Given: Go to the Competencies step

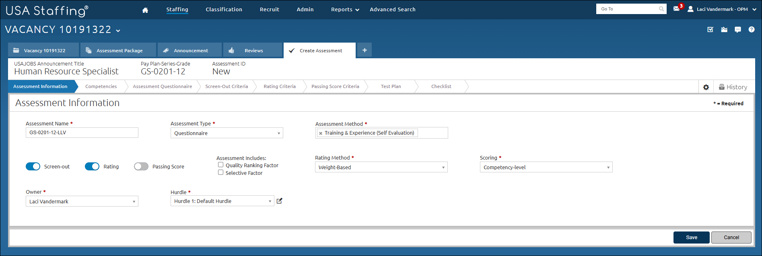Looking at the screenshot, I should 101,86.
